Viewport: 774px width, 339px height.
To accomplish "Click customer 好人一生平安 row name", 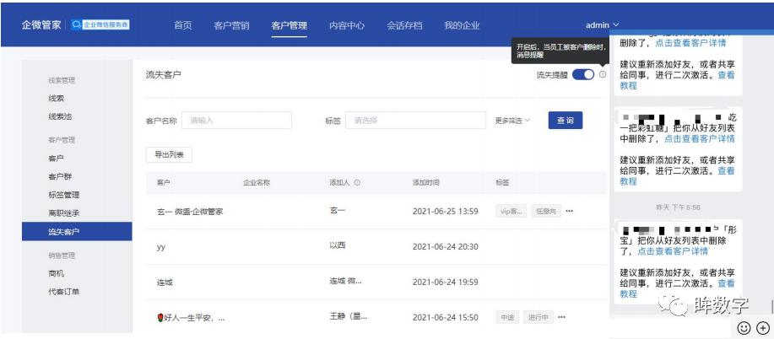I will click(191, 318).
